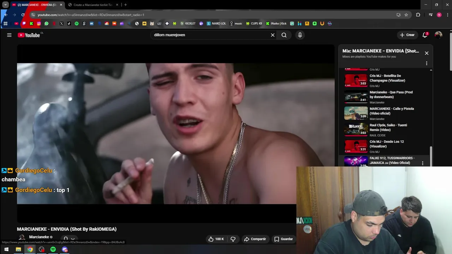452x254 pixels.
Task: Close the Mix playlist panel
Action: click(427, 53)
